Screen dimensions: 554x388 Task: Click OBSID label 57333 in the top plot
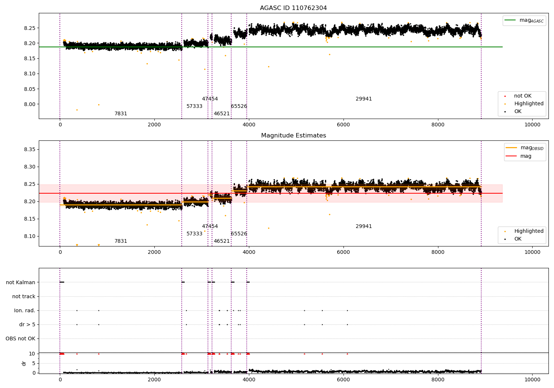coord(194,106)
